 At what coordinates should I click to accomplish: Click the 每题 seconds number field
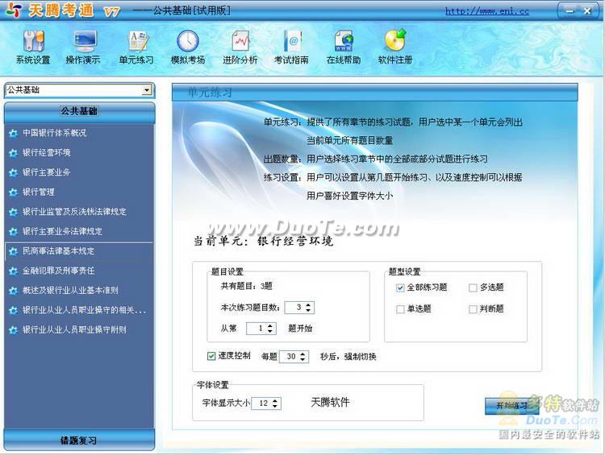pyautogui.click(x=290, y=357)
